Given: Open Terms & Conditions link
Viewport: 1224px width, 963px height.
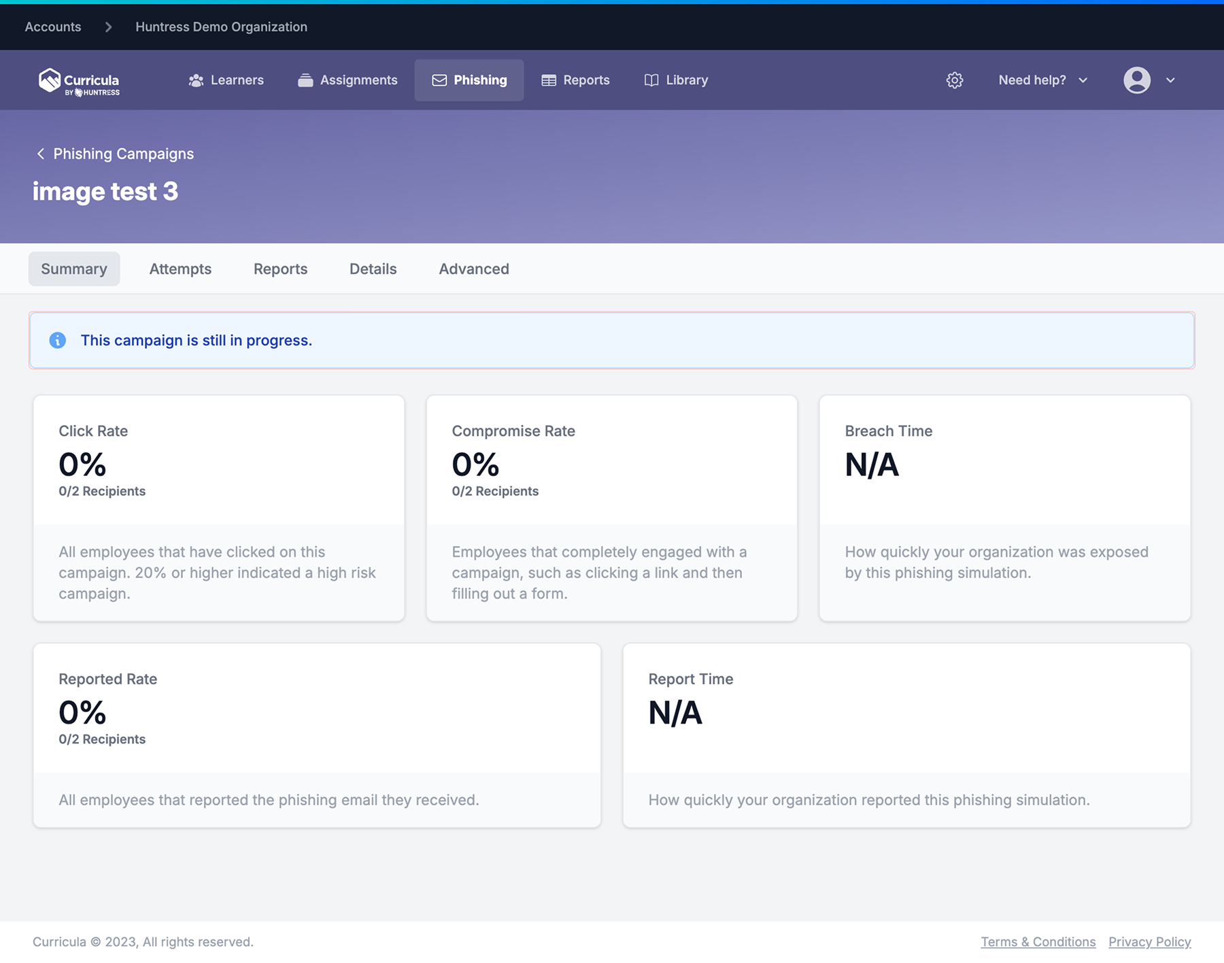Looking at the screenshot, I should click(1038, 942).
